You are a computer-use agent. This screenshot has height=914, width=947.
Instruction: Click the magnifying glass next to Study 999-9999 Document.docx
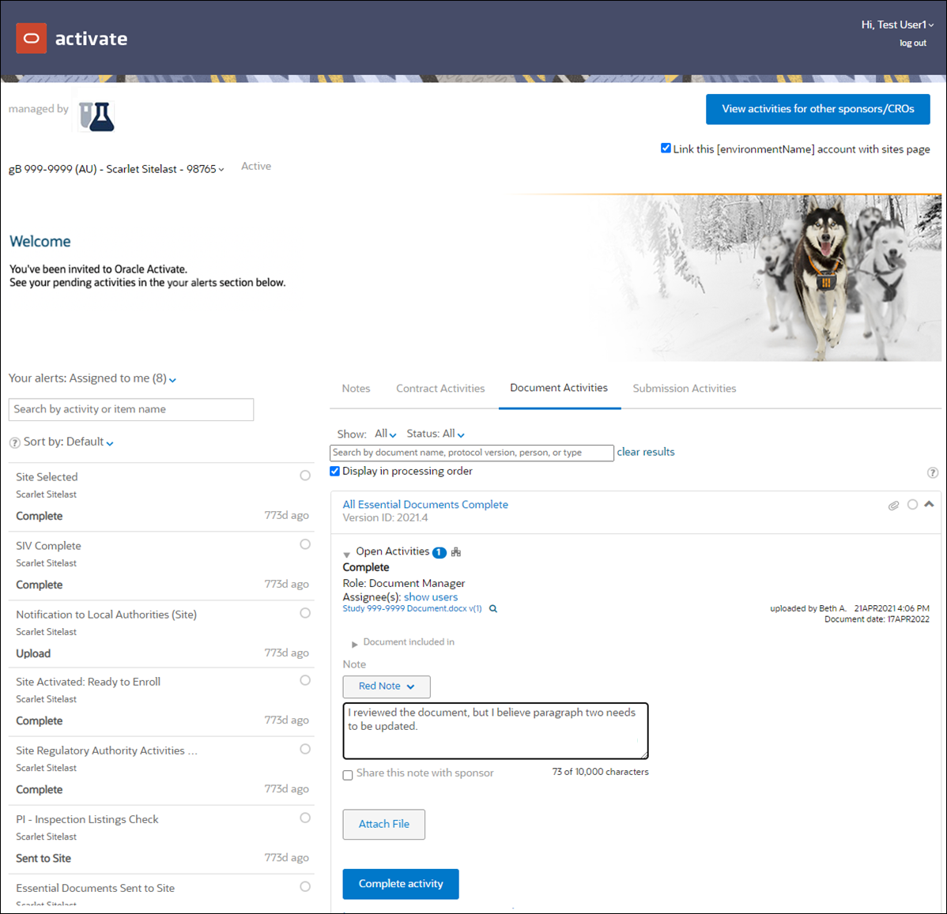coord(492,608)
